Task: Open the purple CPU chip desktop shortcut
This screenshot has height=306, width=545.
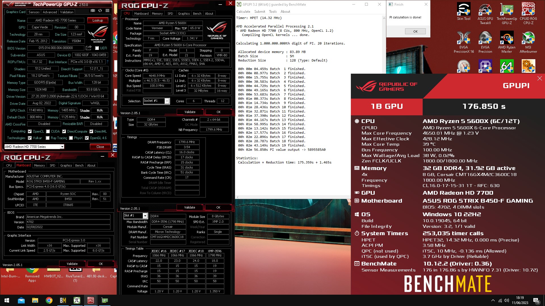Action: point(485,66)
